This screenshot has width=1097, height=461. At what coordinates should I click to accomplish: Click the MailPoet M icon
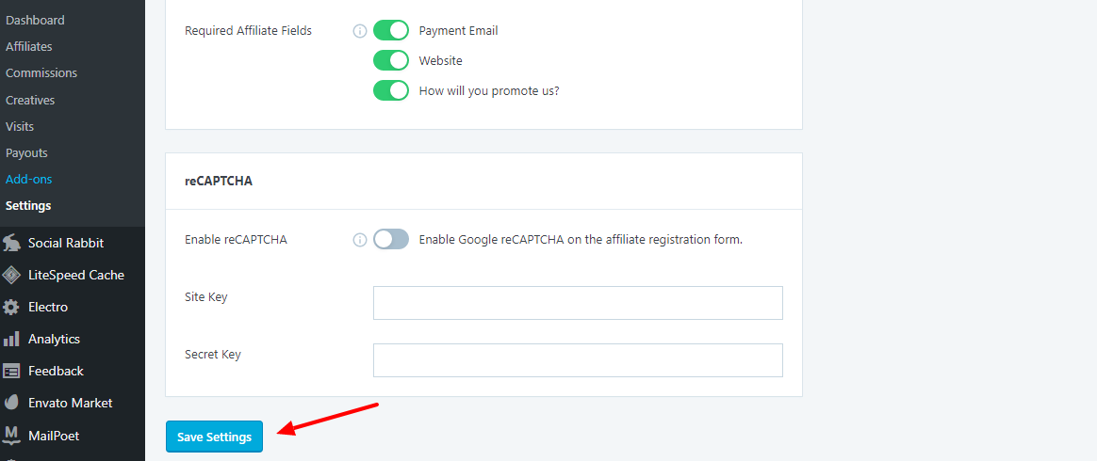(11, 435)
